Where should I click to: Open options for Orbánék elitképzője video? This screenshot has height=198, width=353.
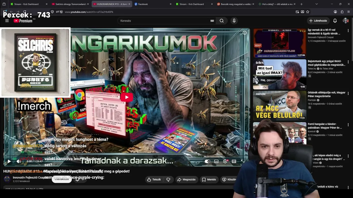(x=348, y=94)
